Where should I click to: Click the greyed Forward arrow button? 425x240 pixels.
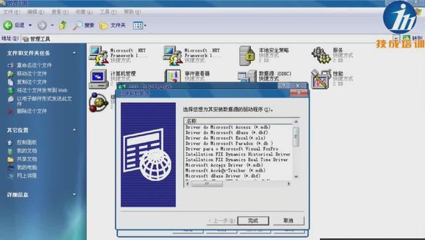click(42, 25)
